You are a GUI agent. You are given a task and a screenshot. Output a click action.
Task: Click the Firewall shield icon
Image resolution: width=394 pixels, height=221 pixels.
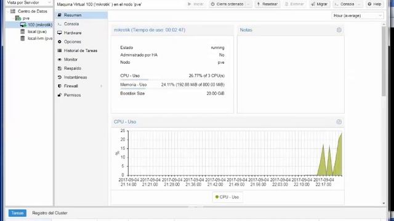pyautogui.click(x=60, y=86)
